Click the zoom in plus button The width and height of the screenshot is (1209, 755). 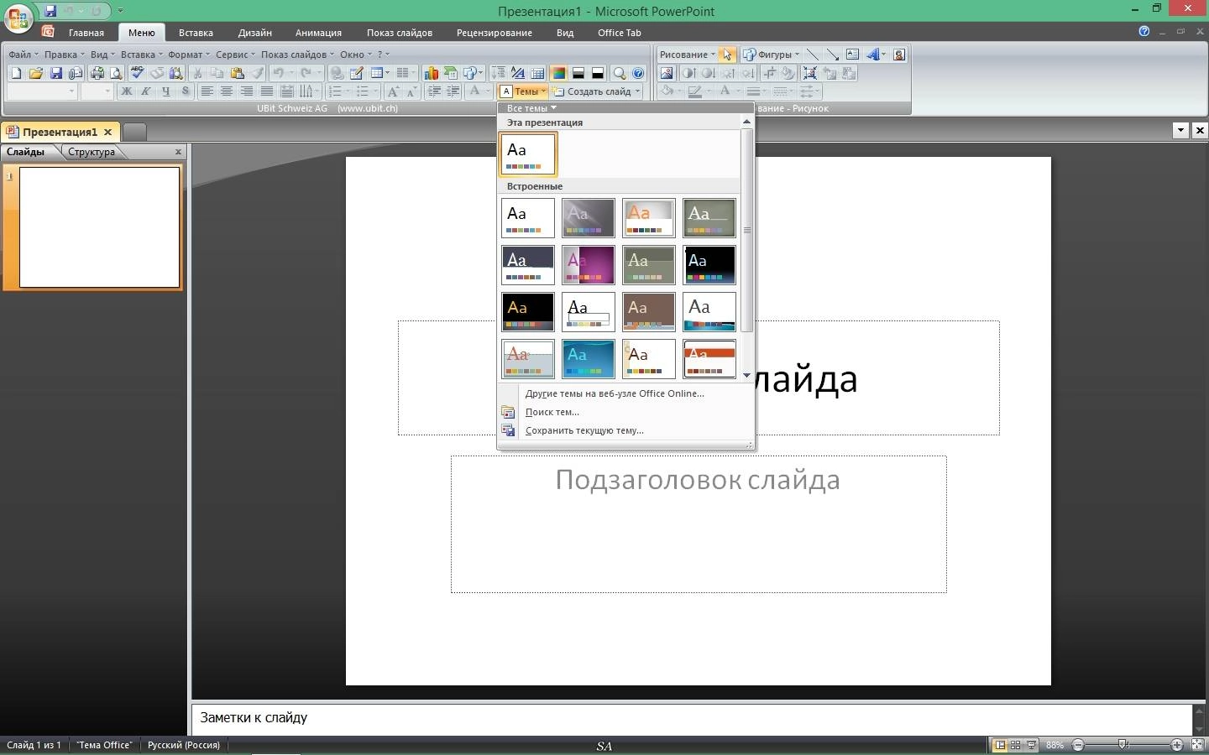[x=1177, y=745]
